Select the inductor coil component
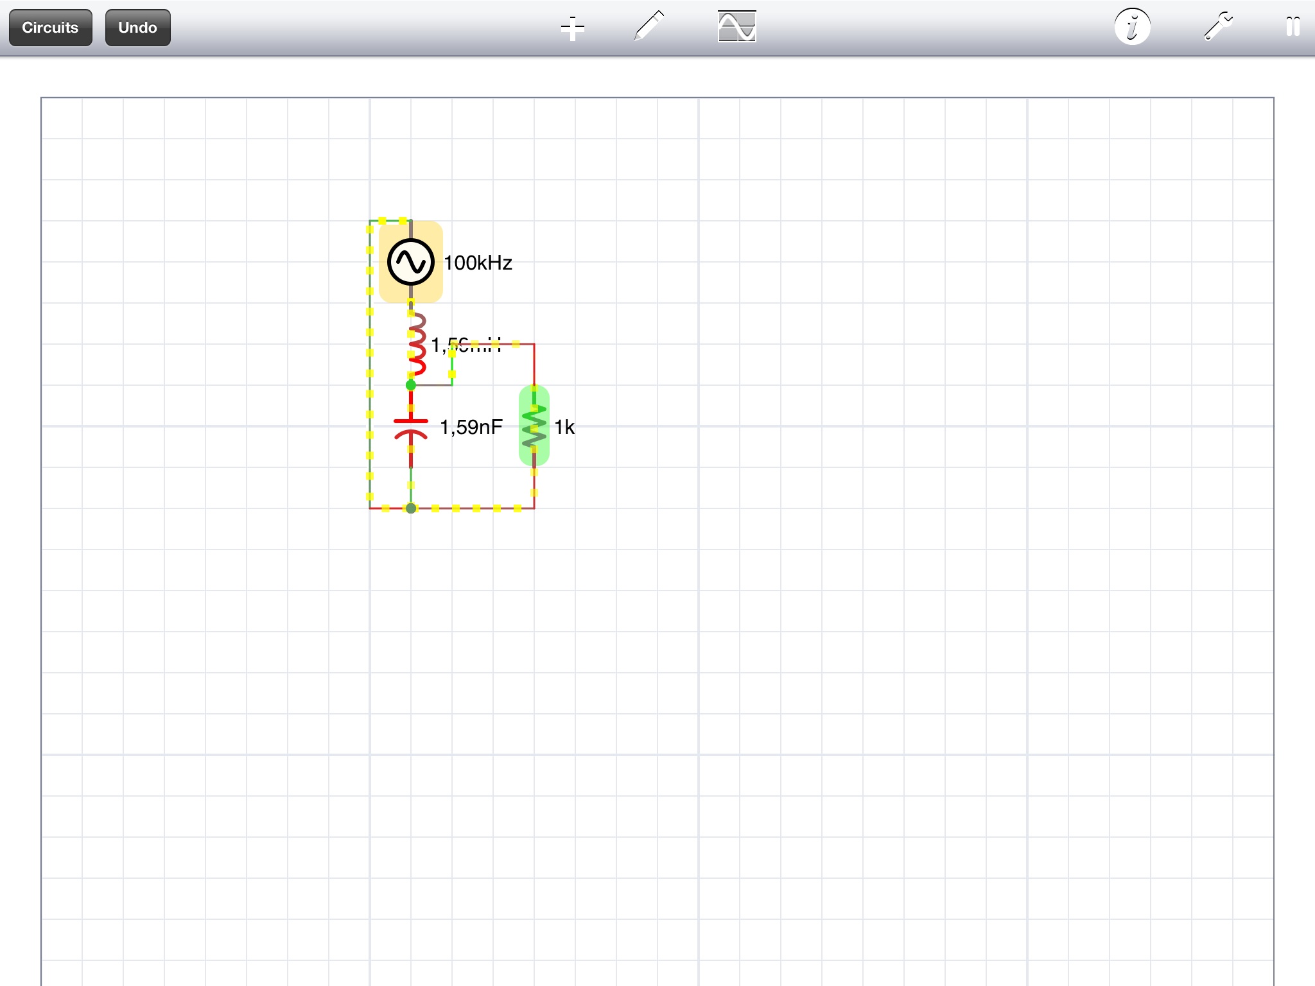The width and height of the screenshot is (1315, 986). coord(417,345)
